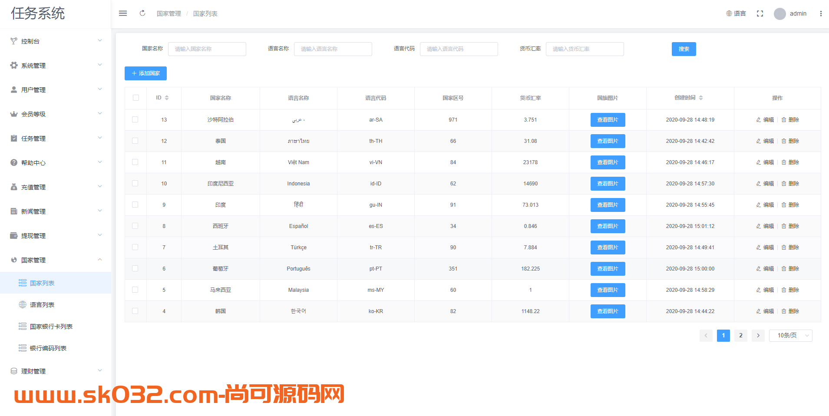Collapse sidebar with hamburger menu icon
Viewport: 829px width, 416px height.
coord(123,13)
